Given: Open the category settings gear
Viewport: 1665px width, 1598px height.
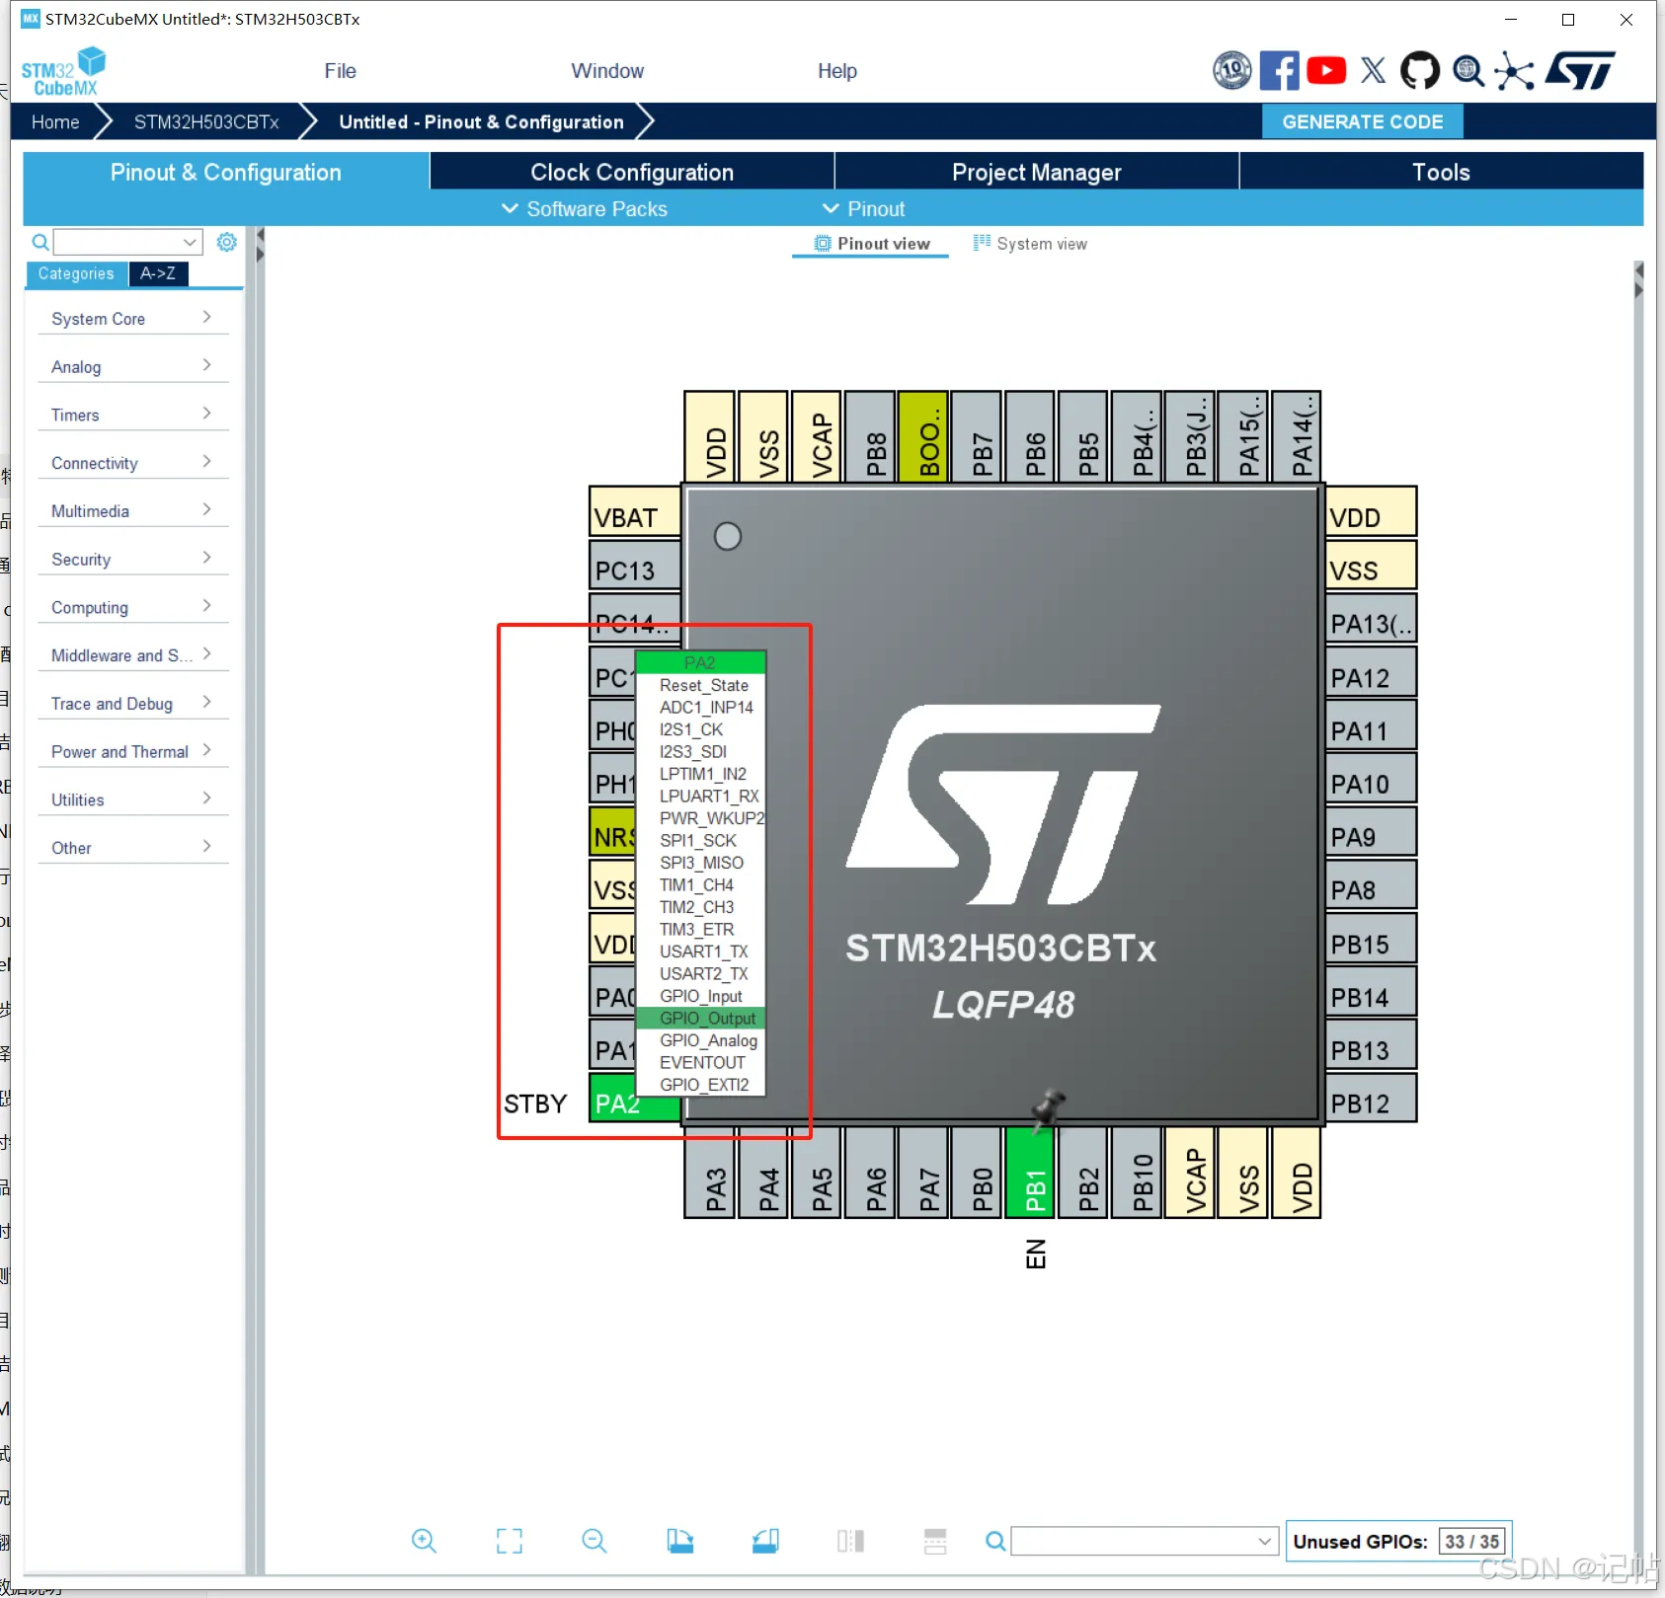Looking at the screenshot, I should [227, 242].
